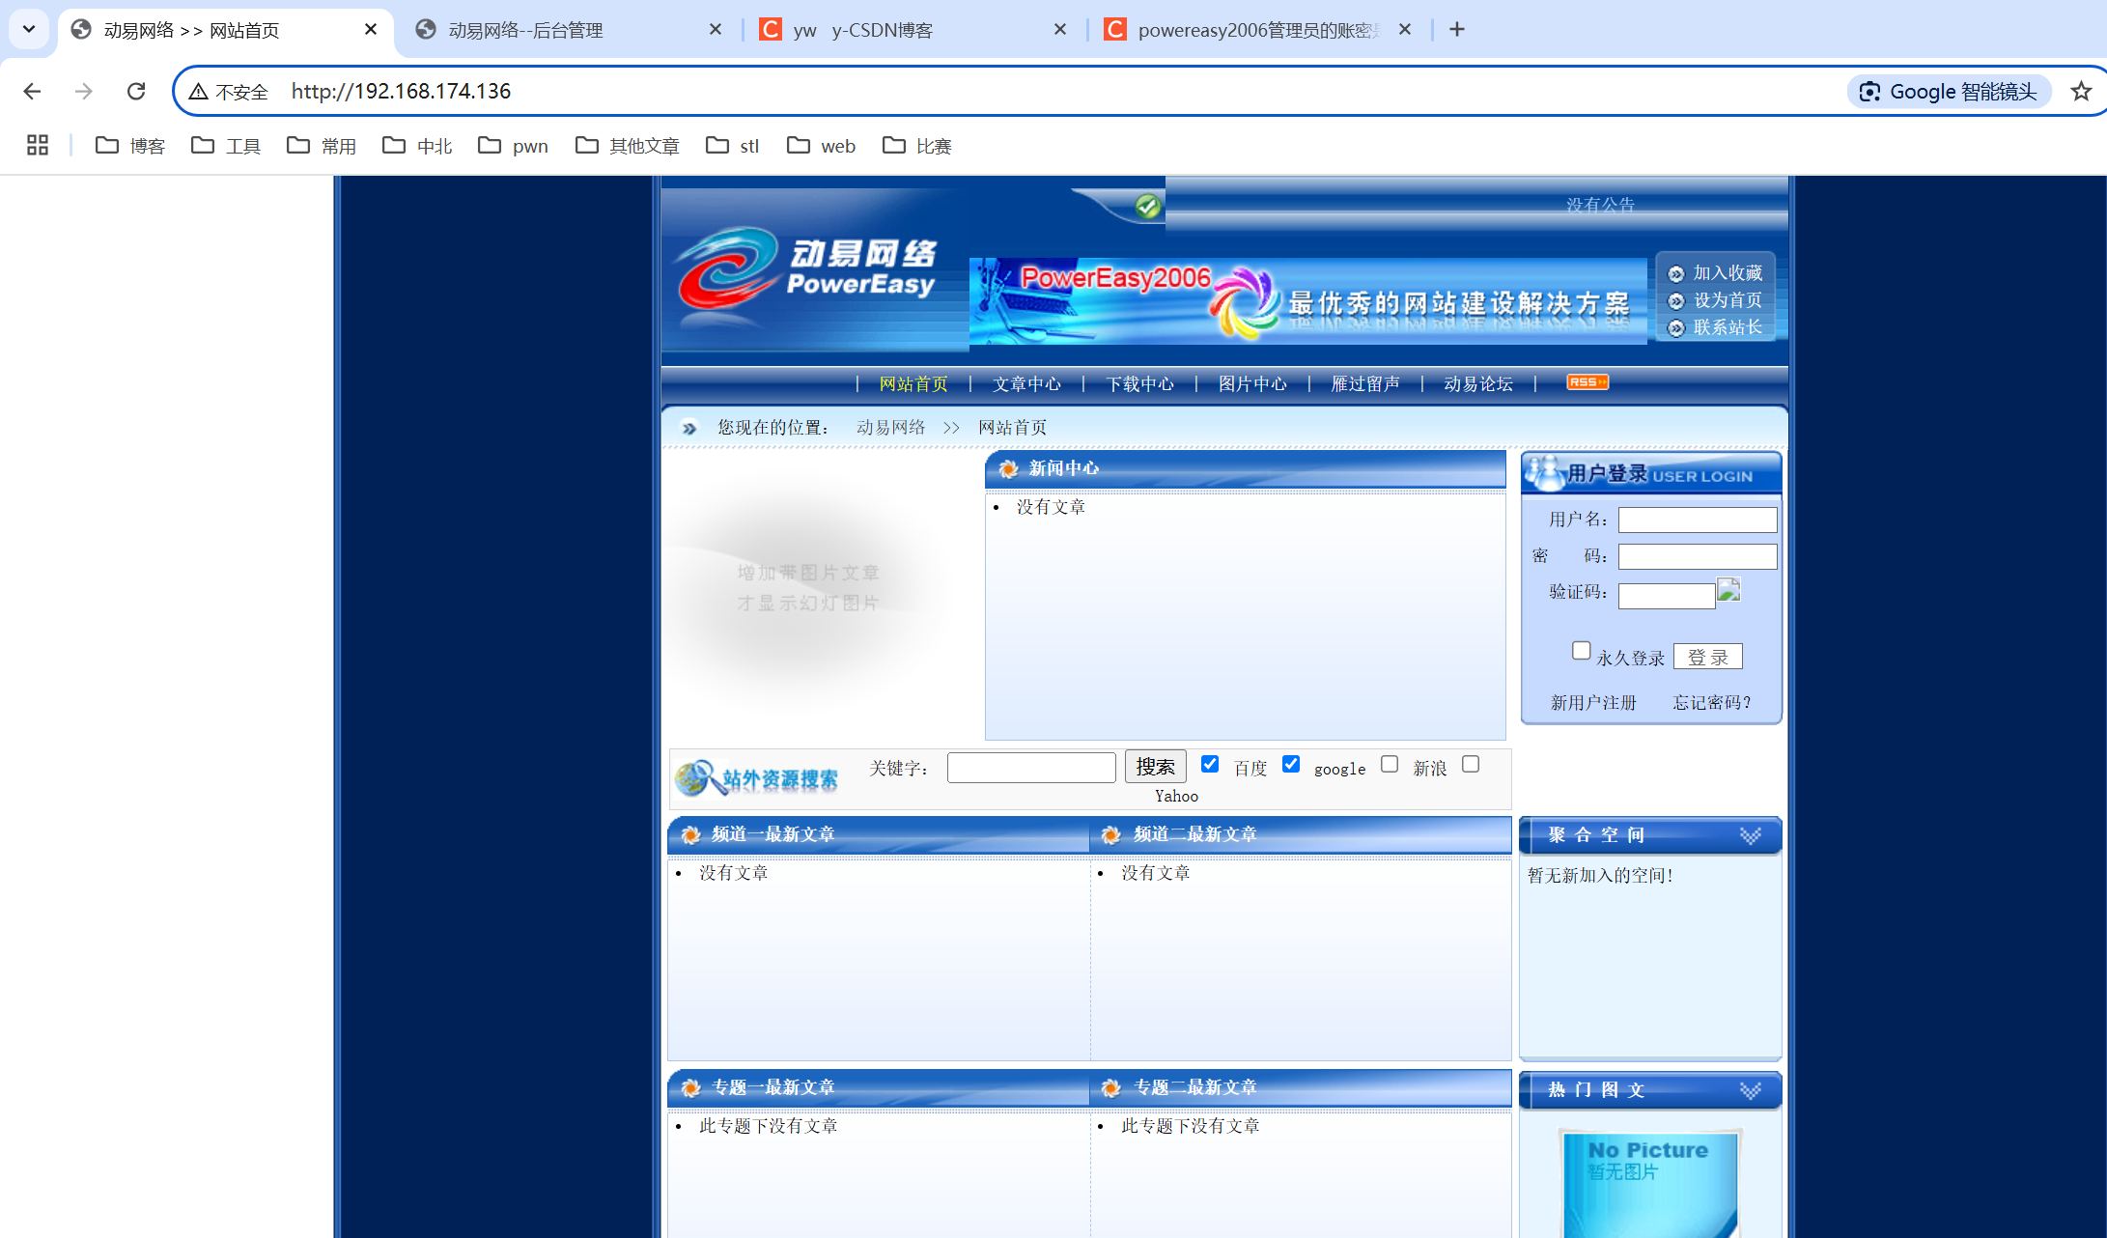Switch to powereasy2006管理员 tab
This screenshot has width=2107, height=1238.
pyautogui.click(x=1258, y=30)
